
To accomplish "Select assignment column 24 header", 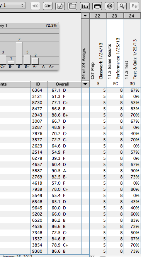I will (x=132, y=16).
